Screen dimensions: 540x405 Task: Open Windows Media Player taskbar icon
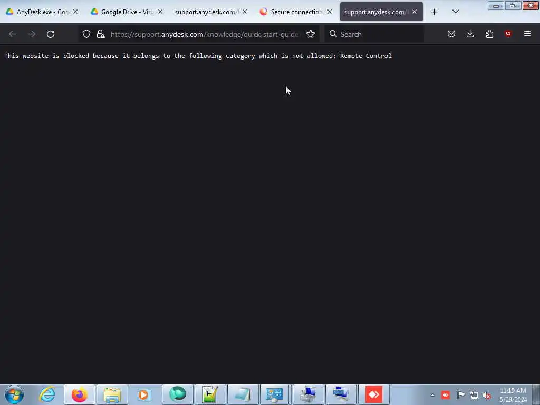click(x=144, y=394)
